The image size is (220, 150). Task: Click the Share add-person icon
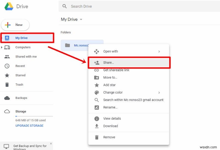(97, 63)
